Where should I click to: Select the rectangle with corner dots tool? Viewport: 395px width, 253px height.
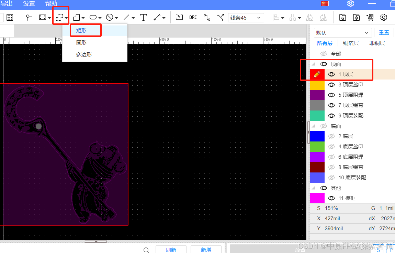(x=43, y=18)
